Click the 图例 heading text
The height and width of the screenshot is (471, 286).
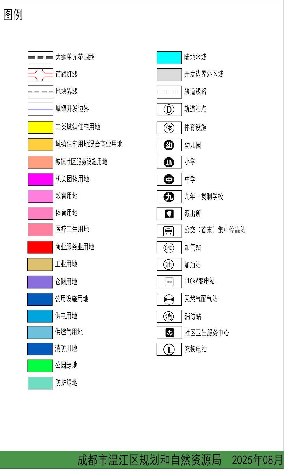coord(13,14)
